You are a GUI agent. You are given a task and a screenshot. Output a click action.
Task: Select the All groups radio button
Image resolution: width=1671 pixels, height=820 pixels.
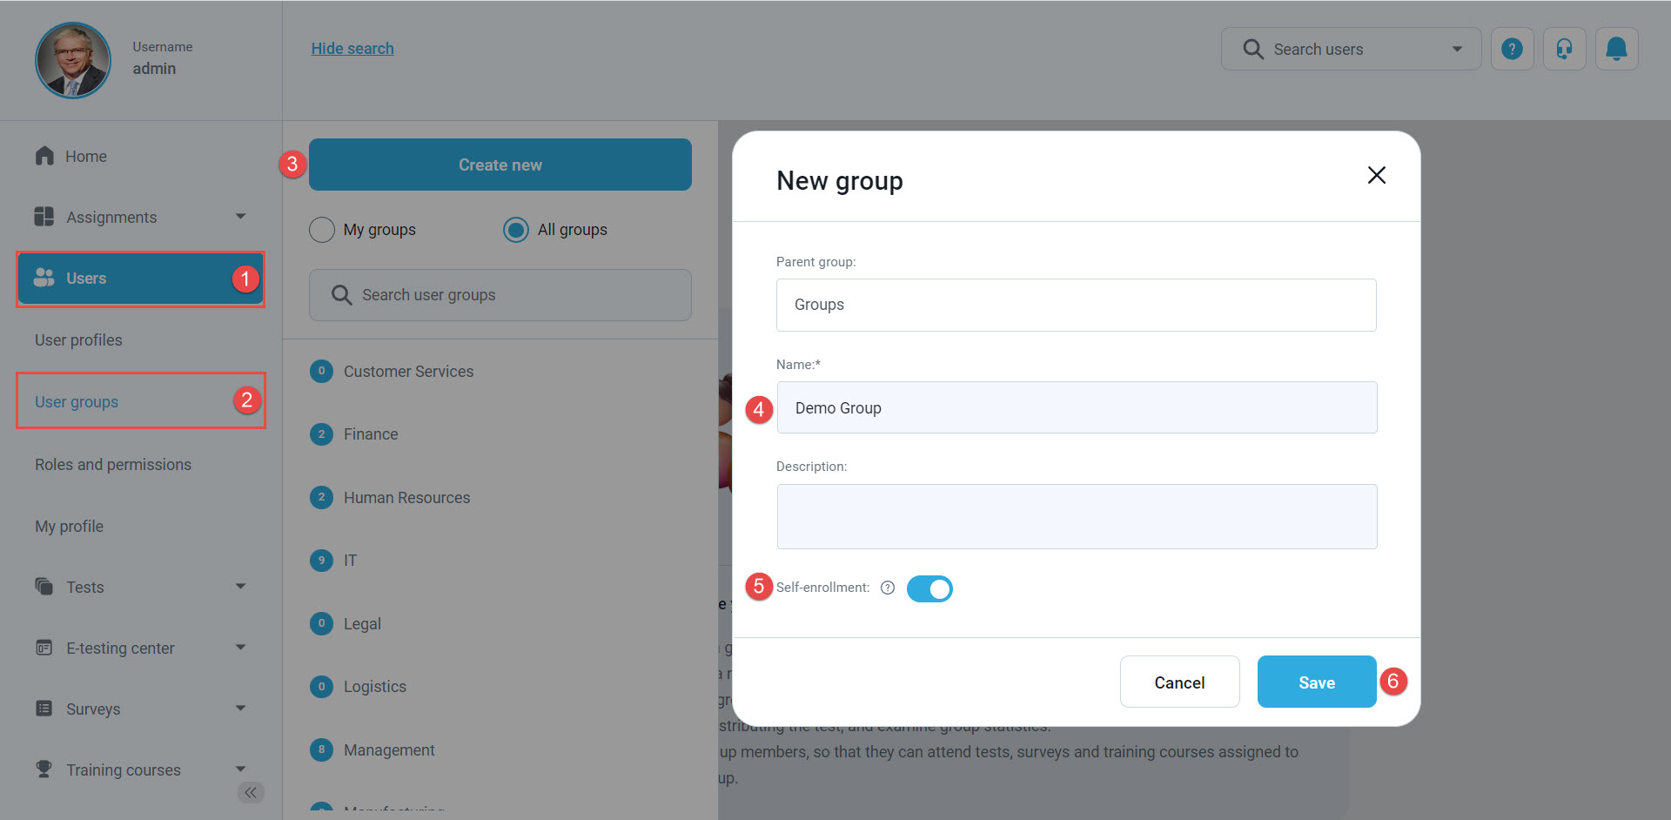click(516, 230)
